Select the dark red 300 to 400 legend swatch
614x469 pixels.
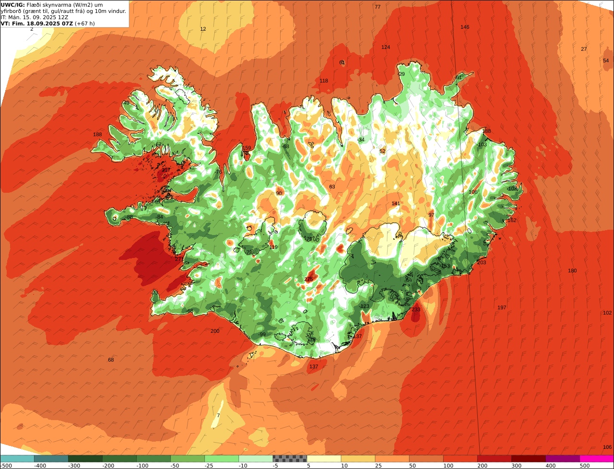529,458
